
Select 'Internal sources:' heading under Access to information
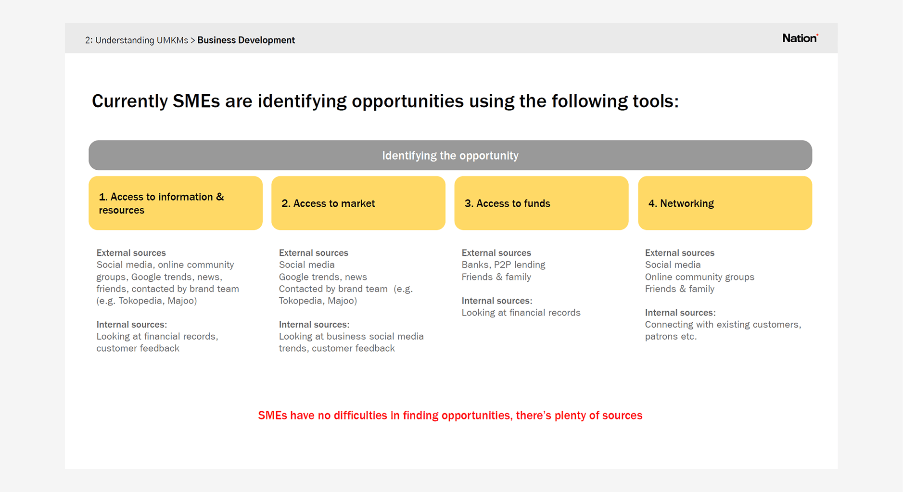132,325
